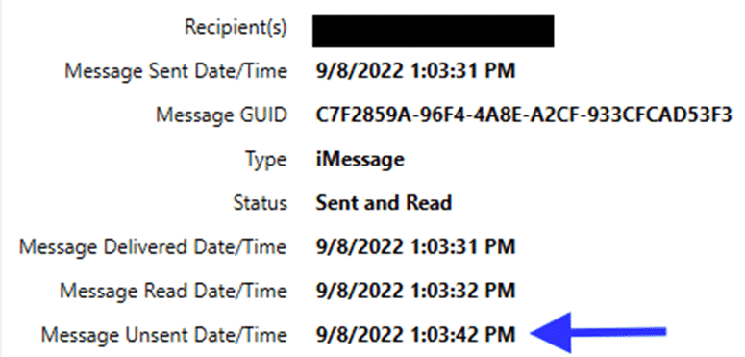The image size is (745, 357).
Task: Click the Message GUID label
Action: [x=222, y=115]
